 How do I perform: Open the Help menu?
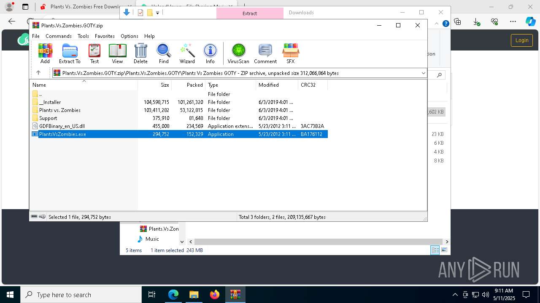149,36
